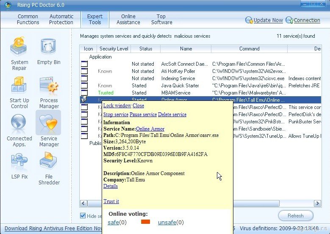Click the Refresh button

click(x=296, y=216)
